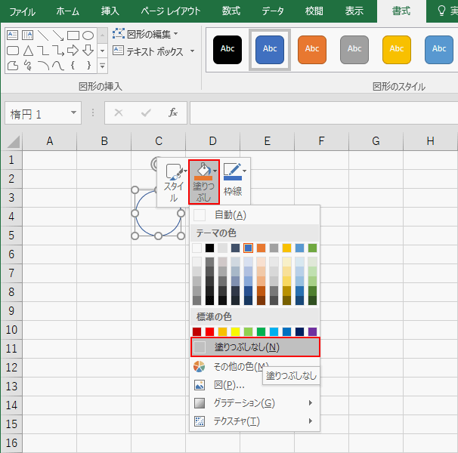This screenshot has width=458, height=453.
Task: Switch to the 表示 tab
Action: 354,11
